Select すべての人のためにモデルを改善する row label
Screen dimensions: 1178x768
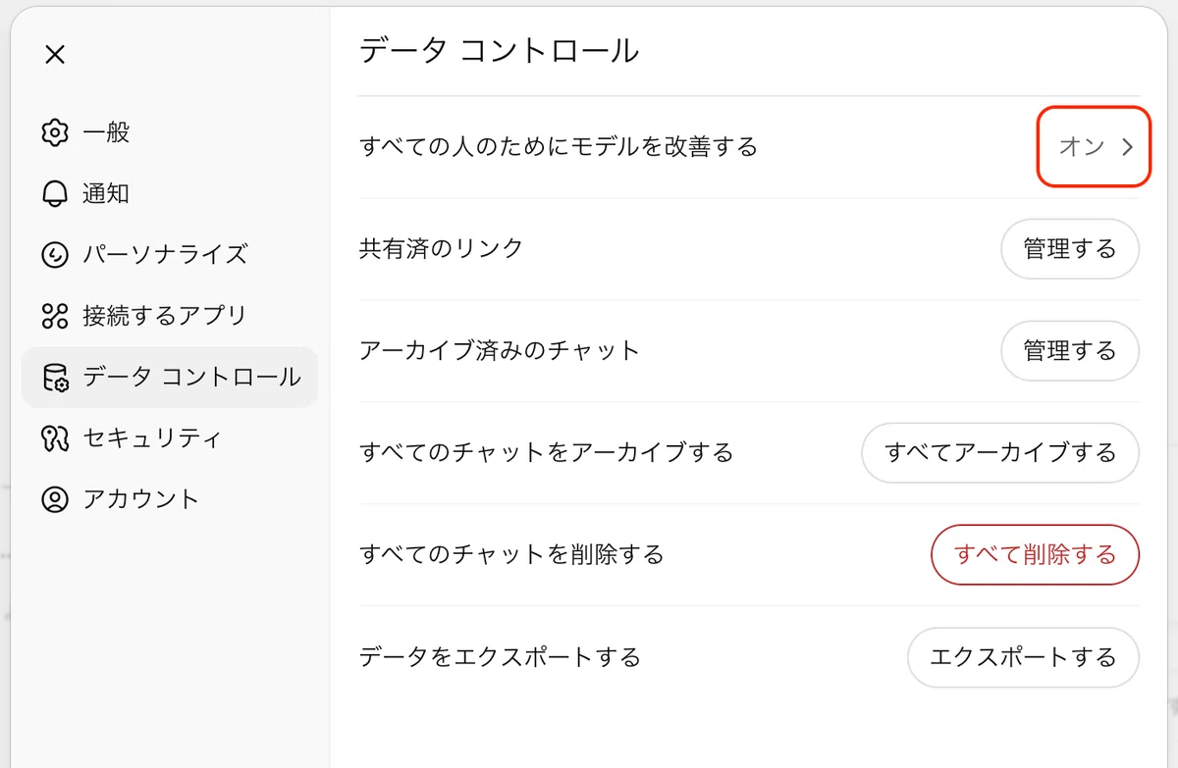tap(559, 147)
